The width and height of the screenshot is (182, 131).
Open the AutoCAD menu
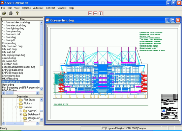pyautogui.click(x=38, y=8)
